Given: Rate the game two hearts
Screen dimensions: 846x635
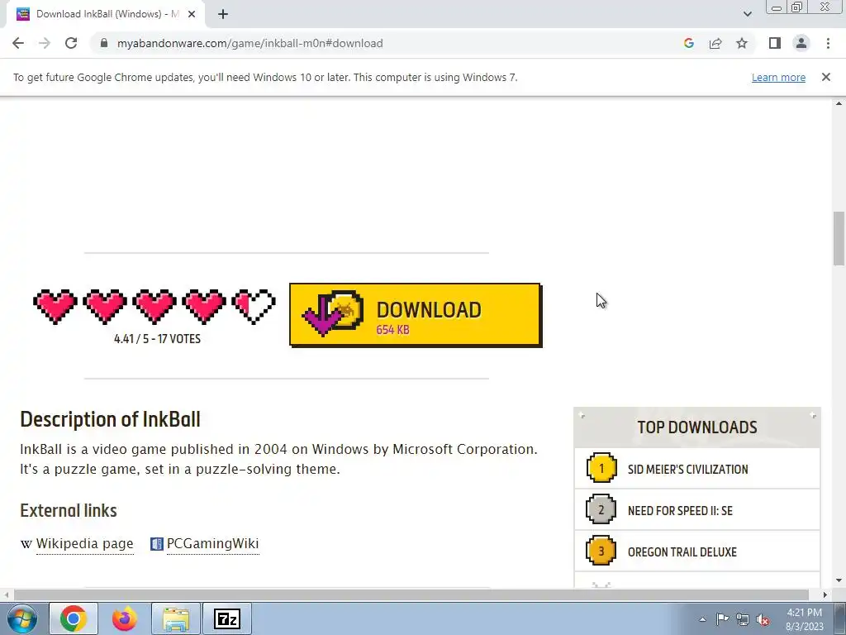Looking at the screenshot, I should click(x=105, y=306).
